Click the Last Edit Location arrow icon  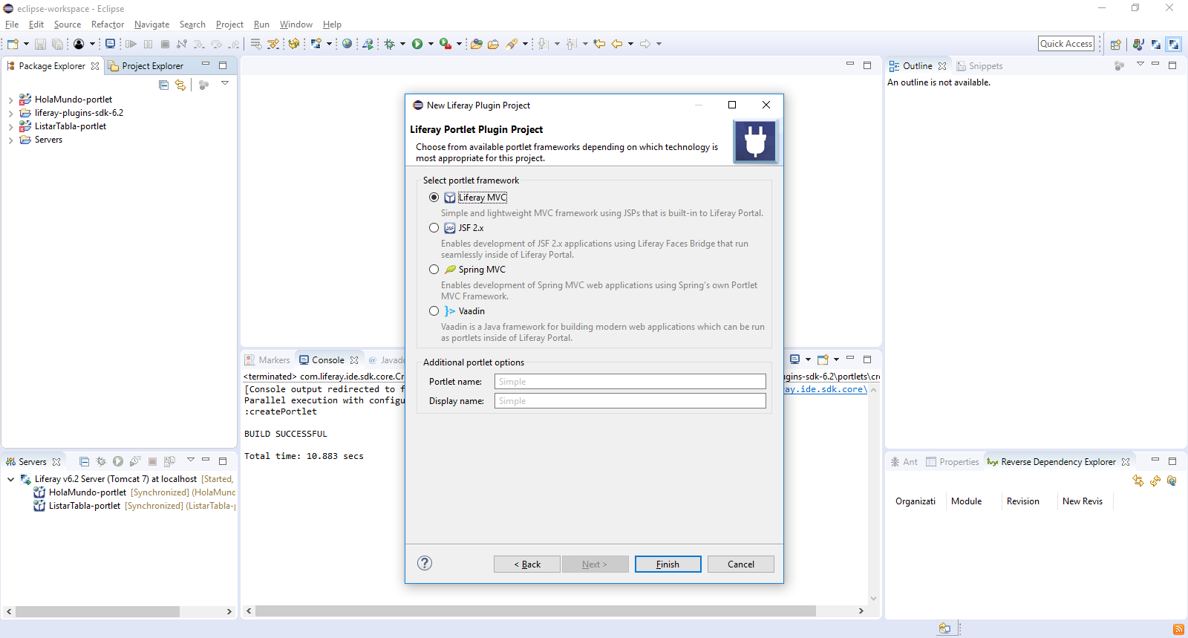coord(599,44)
